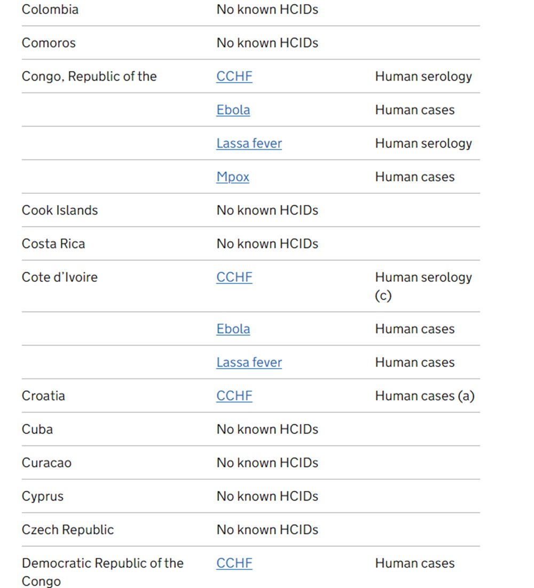Select the Czech Republic row label
Viewport: 534px width, 588px height.
point(68,530)
